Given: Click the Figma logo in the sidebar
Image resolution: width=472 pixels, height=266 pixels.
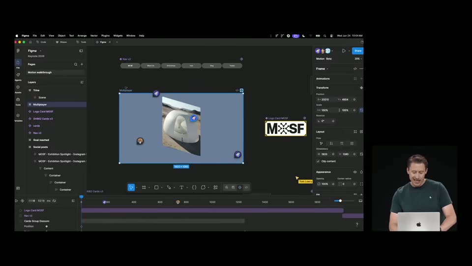Looking at the screenshot, I should tap(18, 51).
